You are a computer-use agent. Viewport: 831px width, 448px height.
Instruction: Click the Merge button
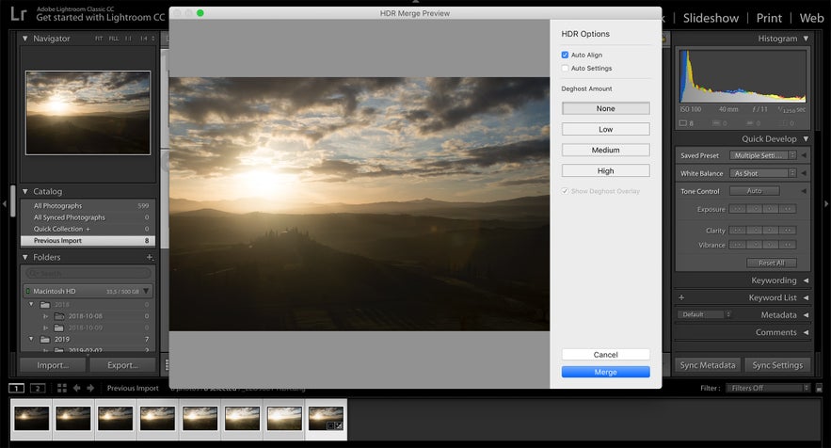(x=605, y=372)
